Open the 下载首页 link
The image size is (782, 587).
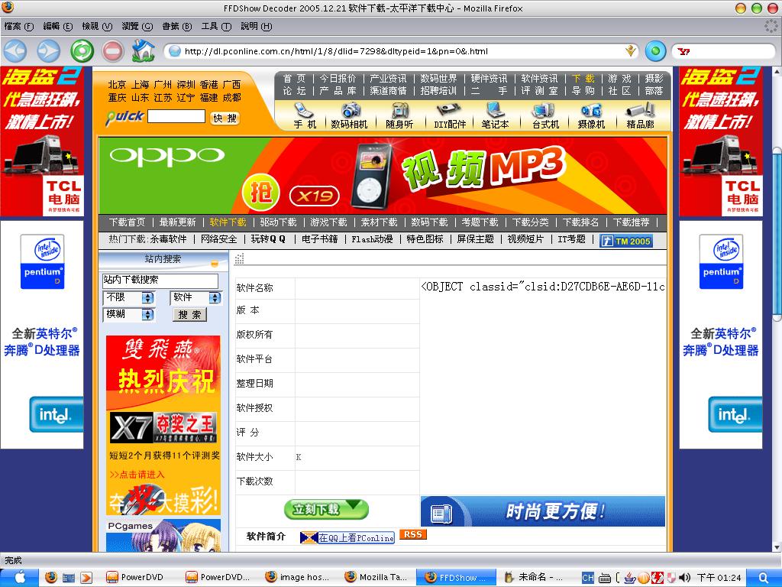pyautogui.click(x=128, y=222)
